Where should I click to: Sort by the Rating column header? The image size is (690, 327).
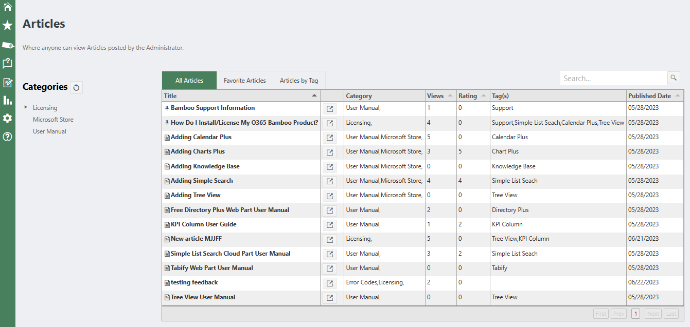468,96
